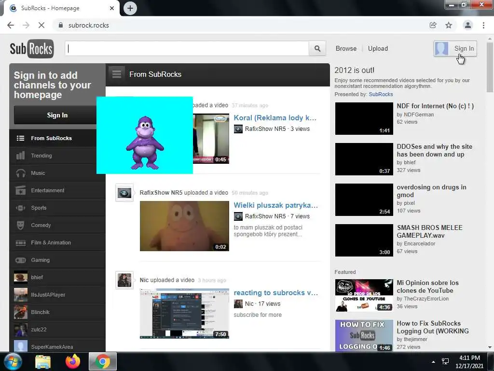Show hidden system tray icons
This screenshot has width=494, height=371.
[434, 362]
